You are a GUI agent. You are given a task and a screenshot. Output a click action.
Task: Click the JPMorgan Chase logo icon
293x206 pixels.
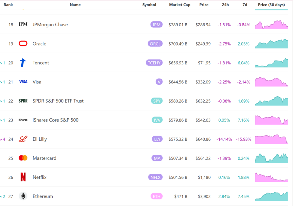23,25
